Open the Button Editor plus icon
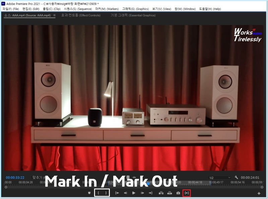Image resolution: width=268 pixels, height=199 pixels. pyautogui.click(x=259, y=193)
